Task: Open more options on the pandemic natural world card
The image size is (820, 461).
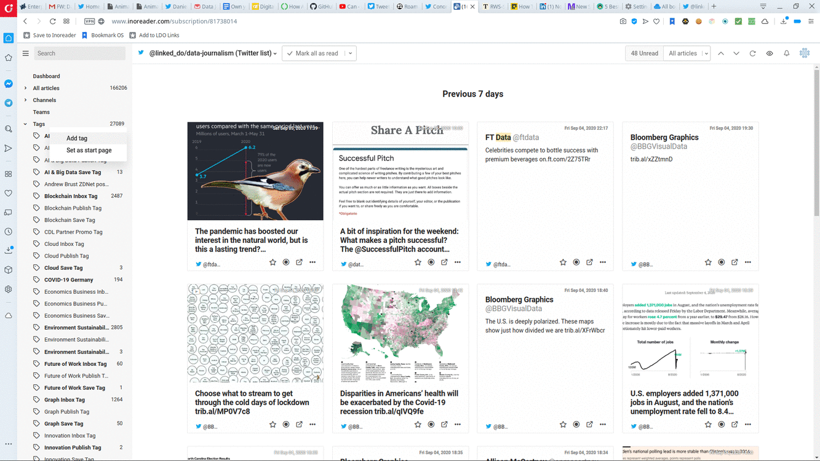Action: point(312,262)
